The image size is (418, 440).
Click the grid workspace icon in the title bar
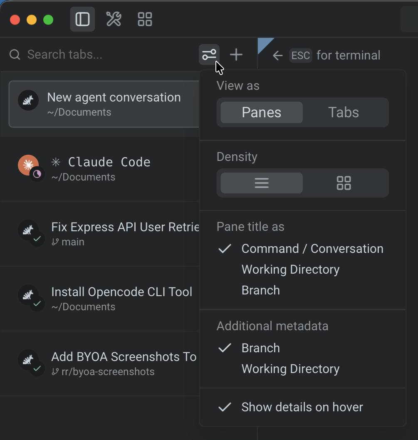click(144, 19)
